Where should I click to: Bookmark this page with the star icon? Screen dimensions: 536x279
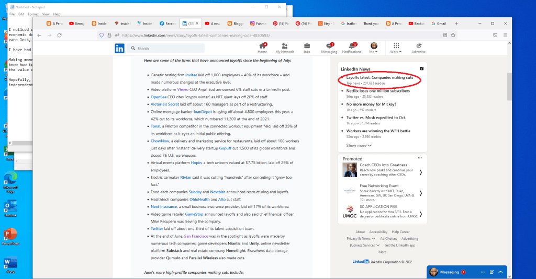(453, 35)
